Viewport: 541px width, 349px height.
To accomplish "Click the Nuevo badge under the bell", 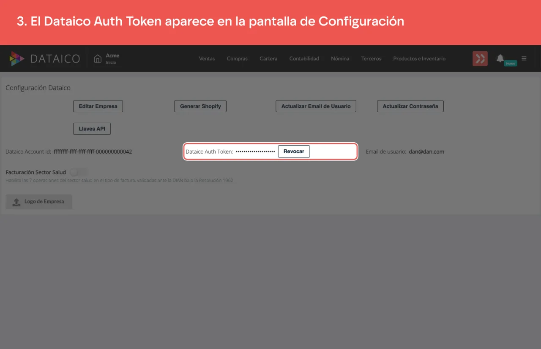I will tap(511, 63).
